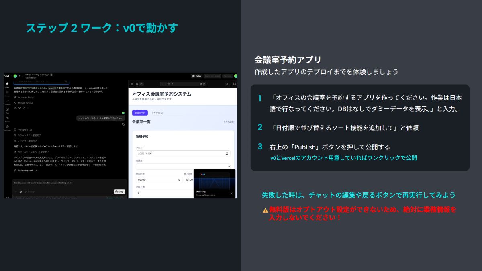Copy the user message with copy icon
Image resolution: width=482 pixels, height=271 pixels.
[123, 124]
